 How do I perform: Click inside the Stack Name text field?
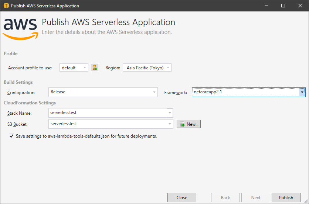pos(108,113)
